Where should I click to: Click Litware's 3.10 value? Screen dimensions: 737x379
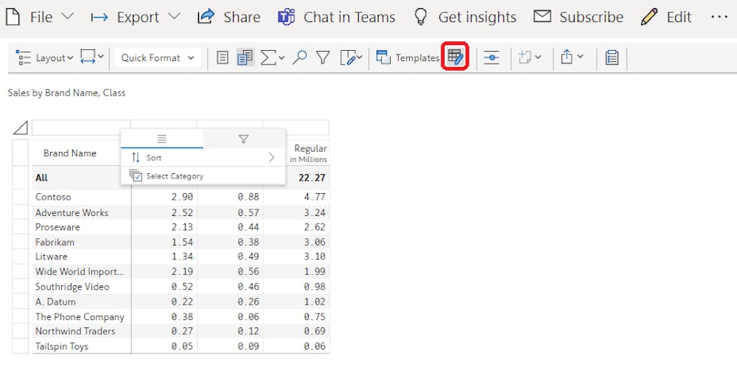[x=315, y=257]
